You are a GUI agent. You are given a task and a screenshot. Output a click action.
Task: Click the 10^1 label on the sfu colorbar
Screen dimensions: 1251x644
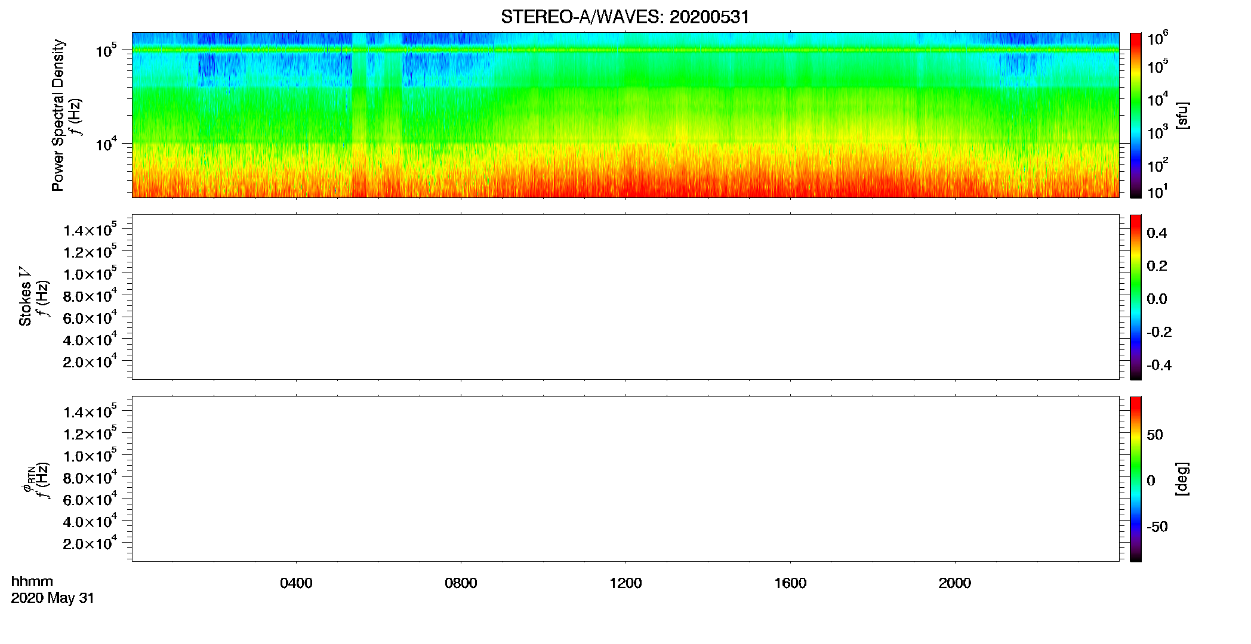point(1157,192)
